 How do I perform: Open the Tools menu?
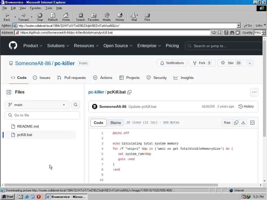49,8
